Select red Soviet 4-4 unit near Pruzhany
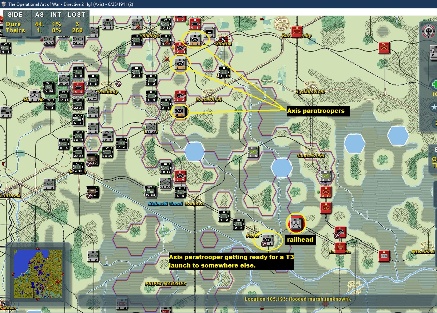The width and height of the screenshot is (437, 313). pyautogui.click(x=78, y=88)
